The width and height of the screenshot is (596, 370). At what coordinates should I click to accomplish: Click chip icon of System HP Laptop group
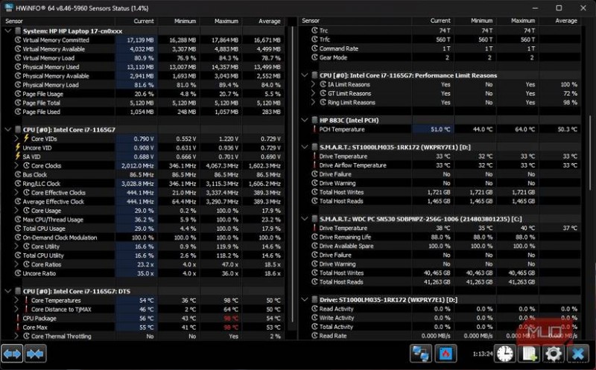click(x=18, y=31)
